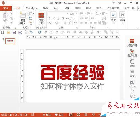The width and height of the screenshot is (140, 117).
Task: Open the 审阅 Review tab
Action: click(x=88, y=8)
